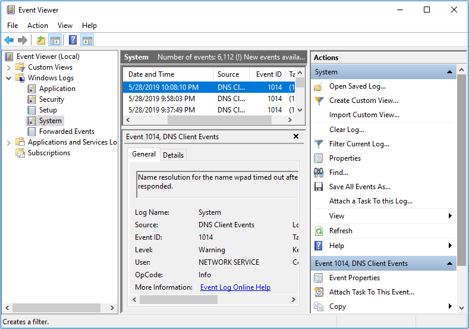Click the Back arrow toolbar icon
Screen dimensions: 469x329
coord(9,40)
